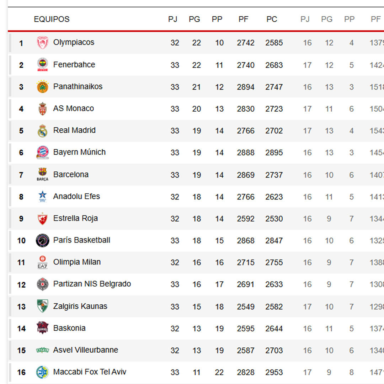
Task: Click the Anadolu Efes star logo
Action: coord(43,197)
